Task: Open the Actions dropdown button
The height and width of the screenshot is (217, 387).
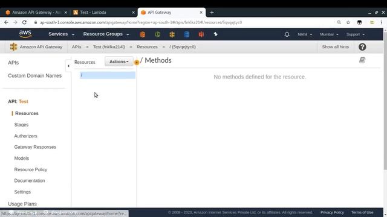Action: (119, 61)
